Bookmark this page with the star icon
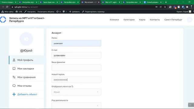 pos(165,7)
